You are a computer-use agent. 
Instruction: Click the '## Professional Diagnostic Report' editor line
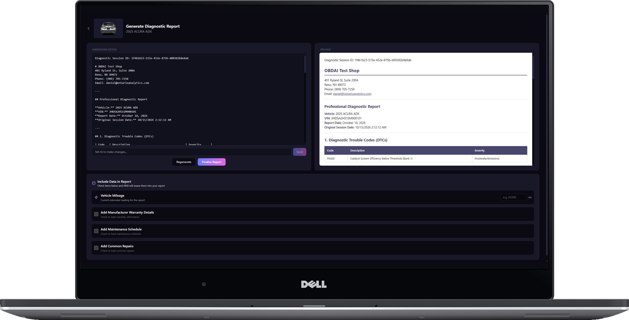click(121, 99)
